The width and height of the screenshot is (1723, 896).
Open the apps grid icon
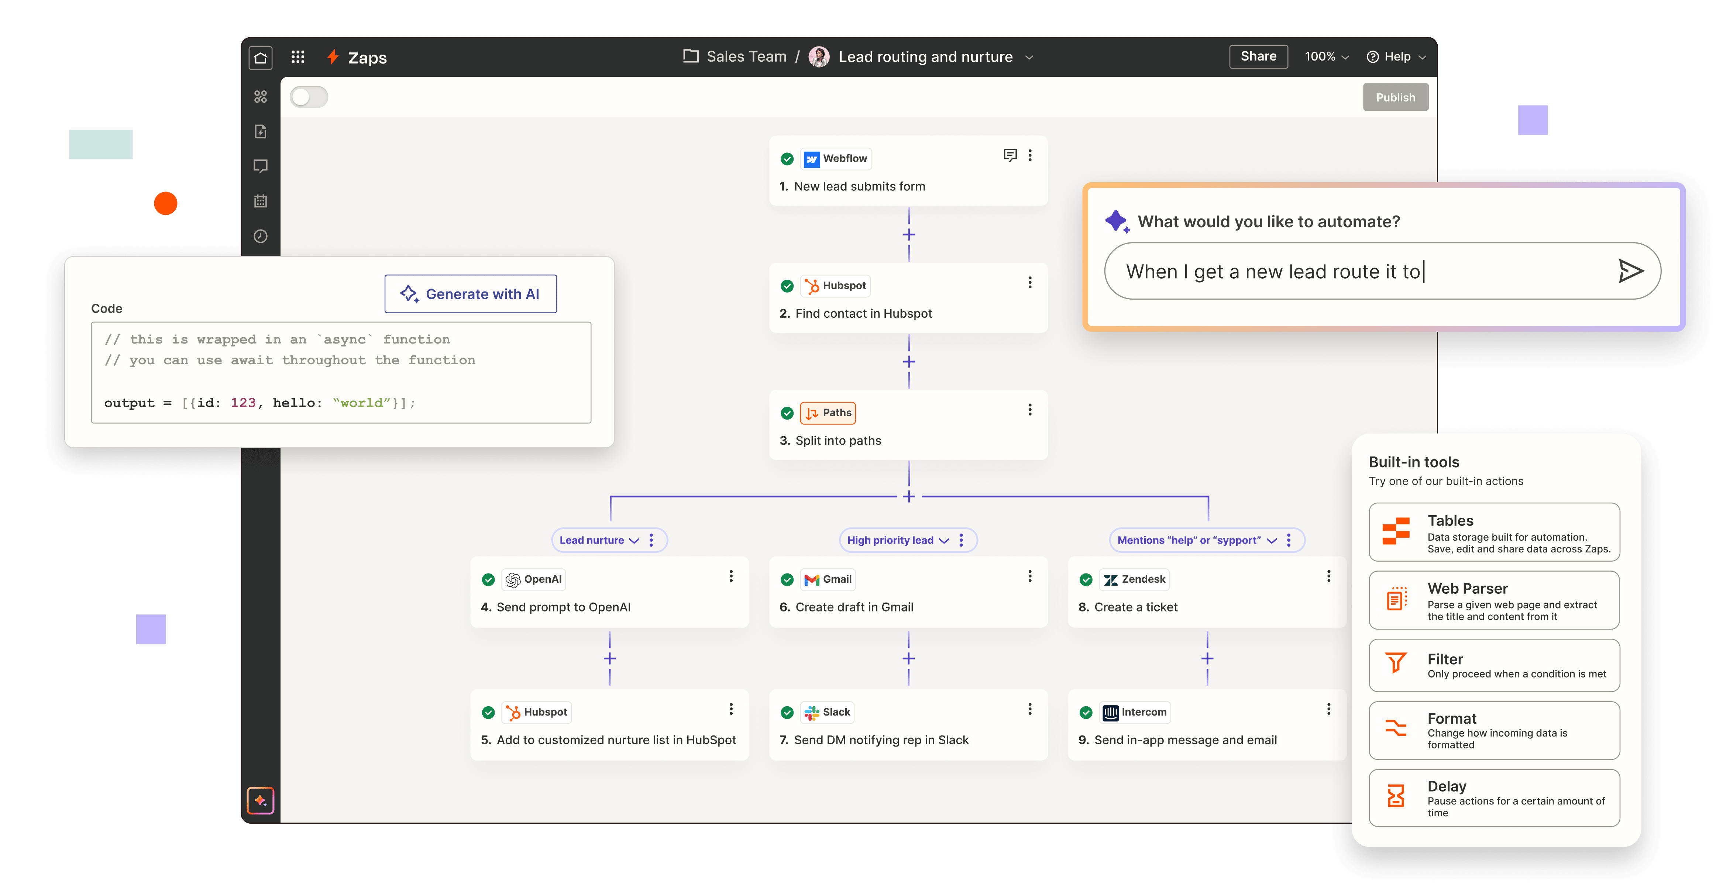298,58
